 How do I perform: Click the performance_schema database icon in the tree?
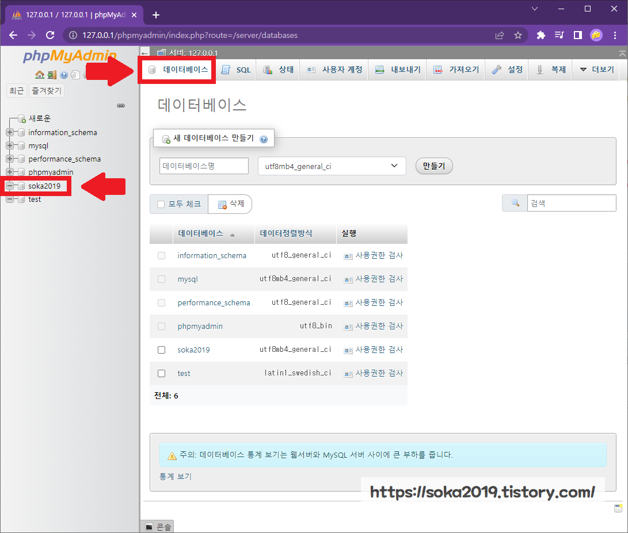(x=21, y=159)
